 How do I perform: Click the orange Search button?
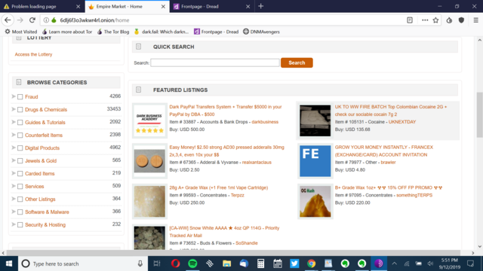[297, 62]
